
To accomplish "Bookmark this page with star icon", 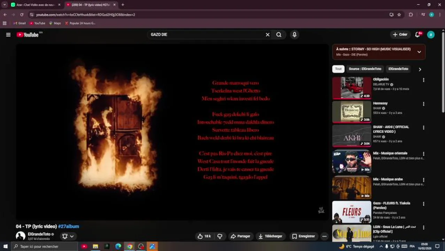I will point(399,15).
